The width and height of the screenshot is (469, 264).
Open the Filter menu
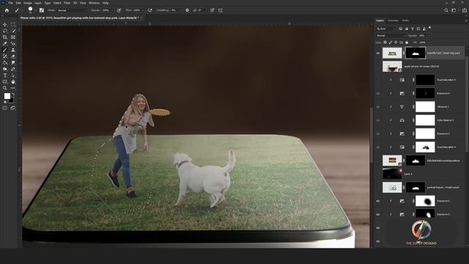(67, 3)
